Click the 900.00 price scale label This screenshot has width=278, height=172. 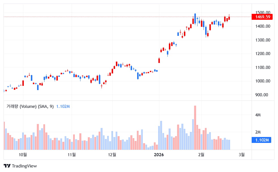(x=262, y=95)
